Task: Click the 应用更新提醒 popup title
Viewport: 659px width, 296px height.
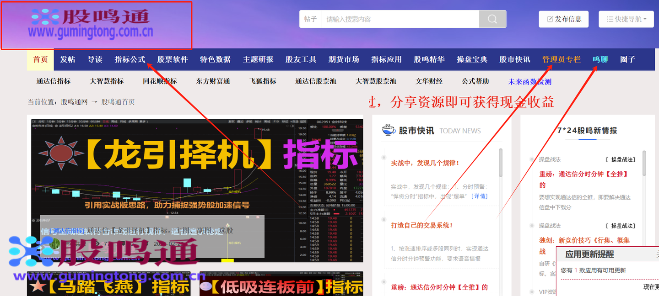Action: [589, 254]
